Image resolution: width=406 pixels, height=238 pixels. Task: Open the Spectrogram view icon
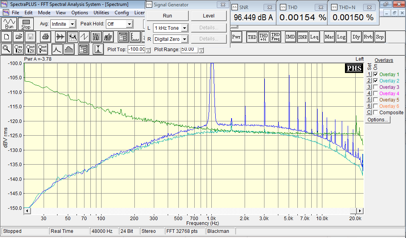96,37
